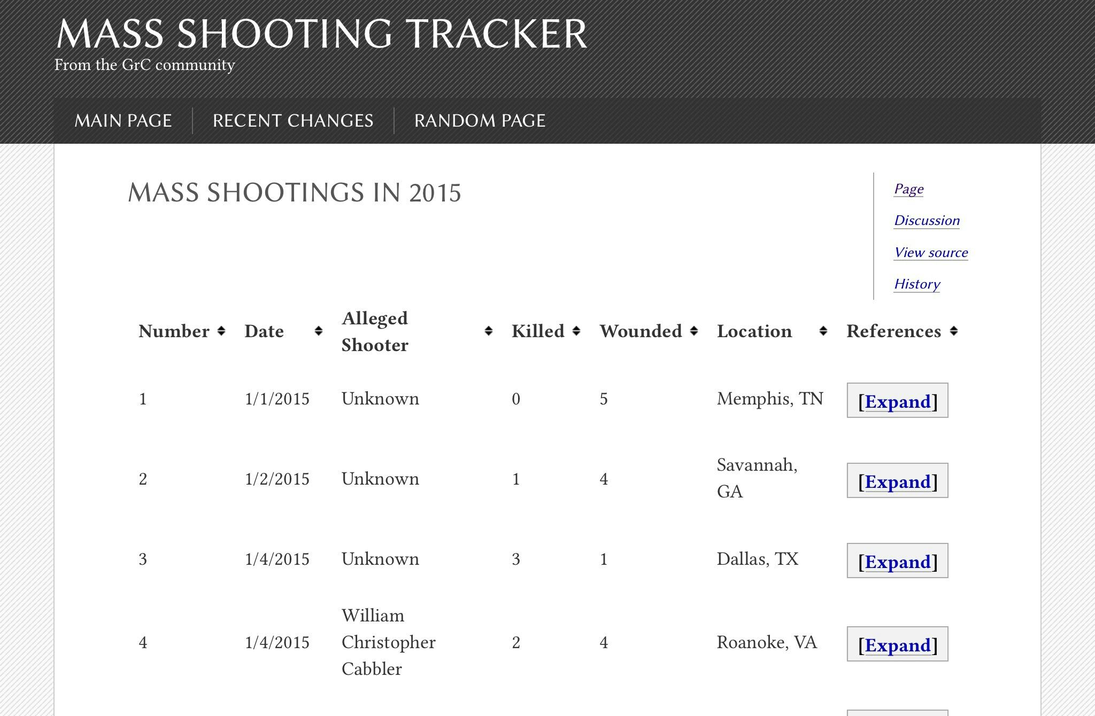Open the Recent Changes page
Screen dimensions: 1095x716
[x=293, y=120]
